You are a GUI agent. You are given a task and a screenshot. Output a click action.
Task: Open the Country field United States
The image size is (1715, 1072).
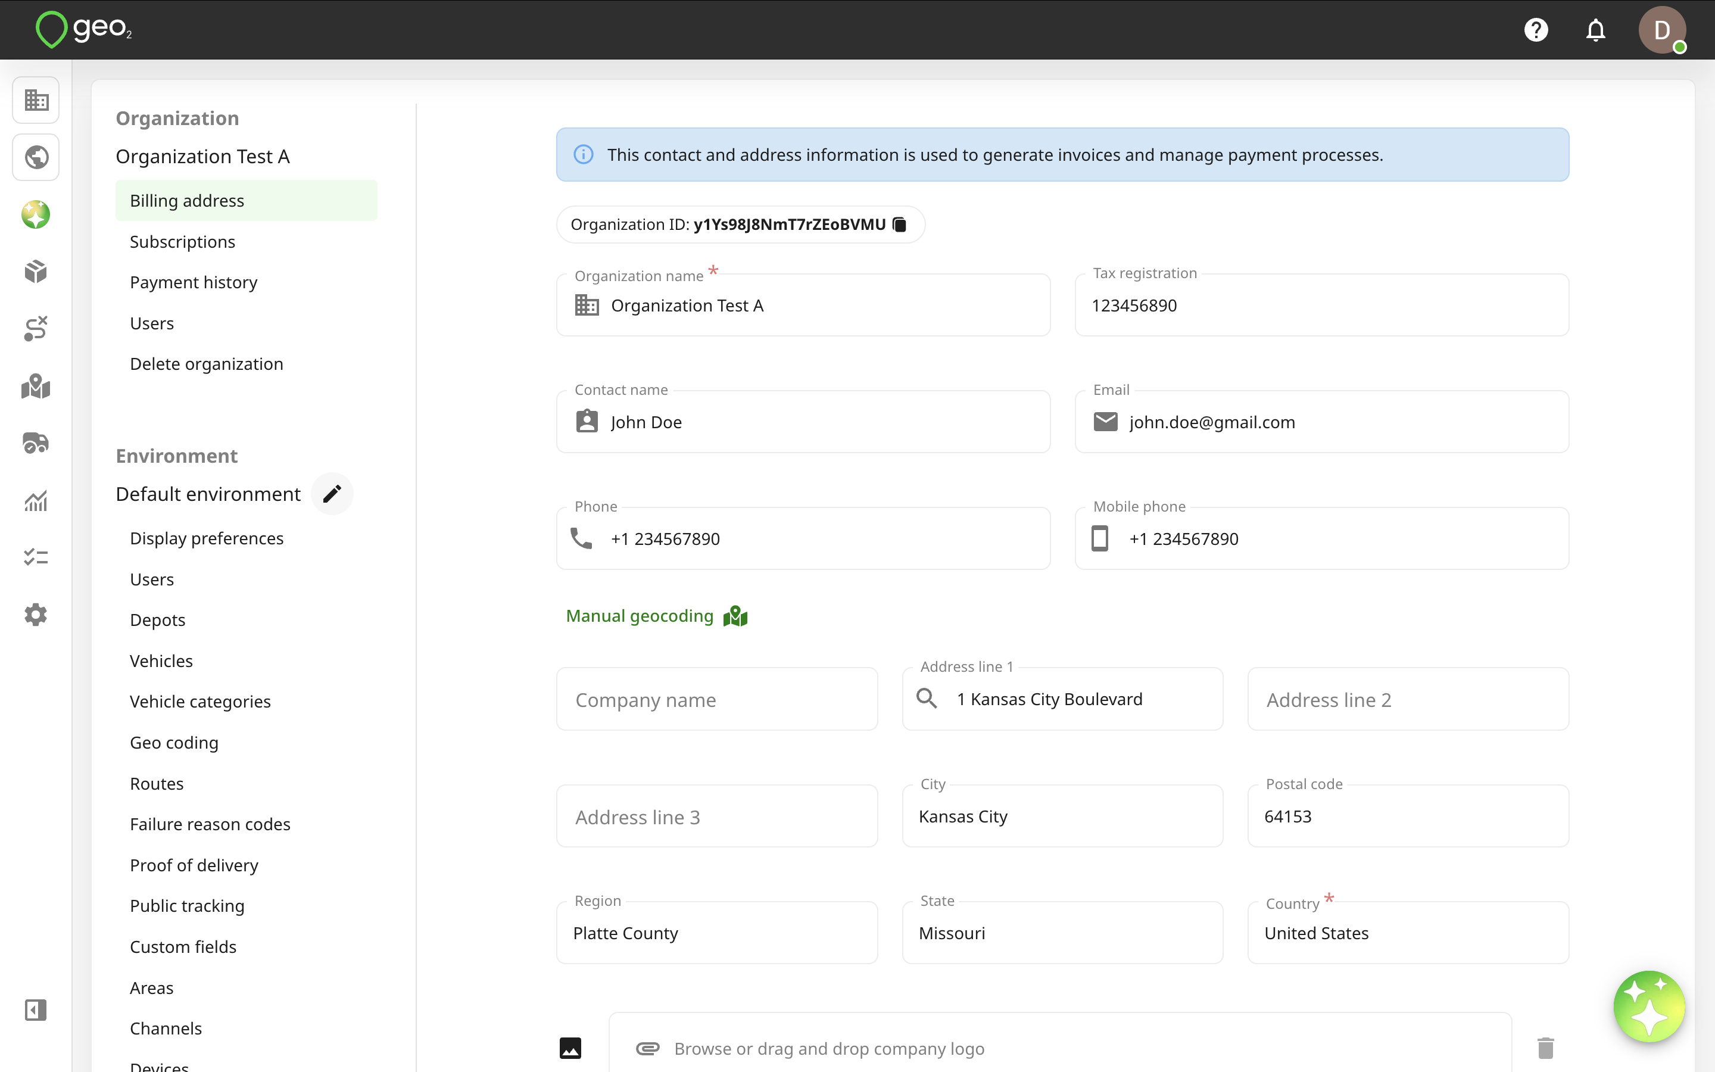(x=1408, y=933)
